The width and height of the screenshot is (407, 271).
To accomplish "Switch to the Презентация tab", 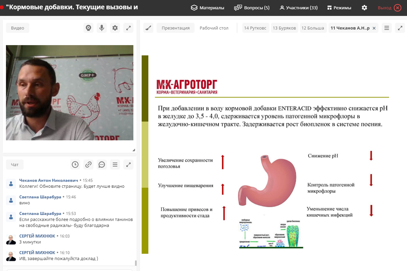I will coord(175,28).
